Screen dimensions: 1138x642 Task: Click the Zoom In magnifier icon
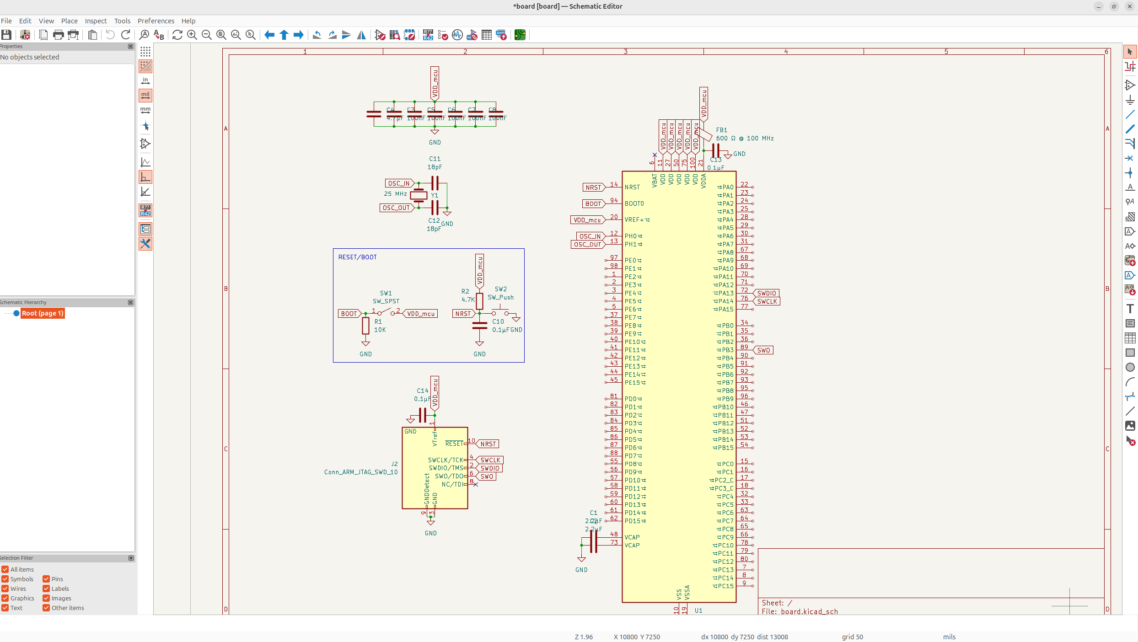click(192, 35)
